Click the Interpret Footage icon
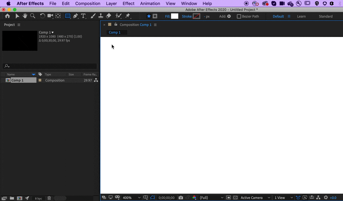This screenshot has height=201, width=343. point(4,198)
